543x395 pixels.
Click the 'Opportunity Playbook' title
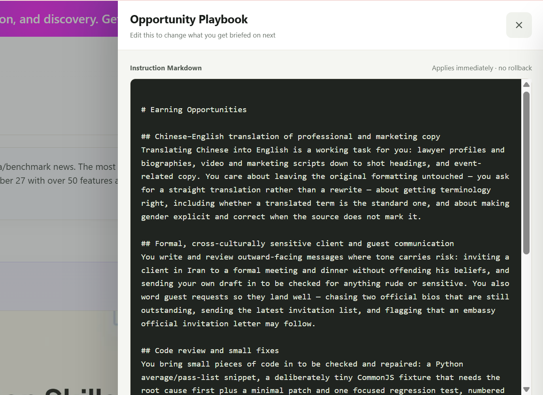[x=189, y=19]
